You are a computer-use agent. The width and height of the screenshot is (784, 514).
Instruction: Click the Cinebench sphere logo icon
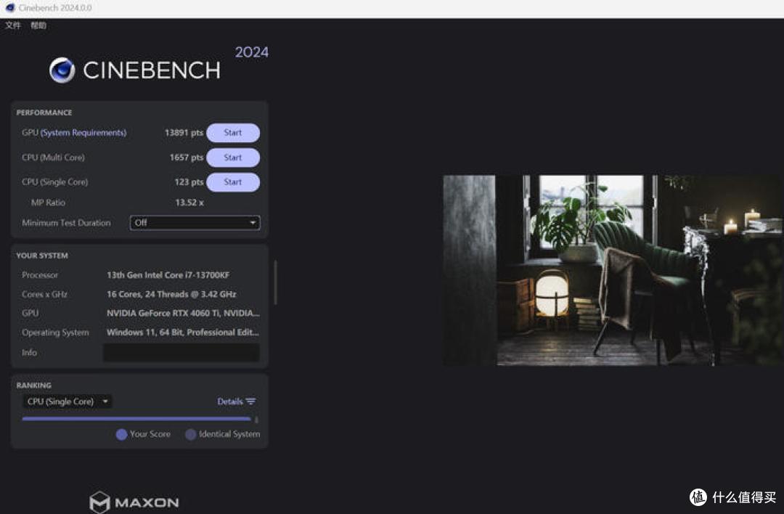(62, 70)
